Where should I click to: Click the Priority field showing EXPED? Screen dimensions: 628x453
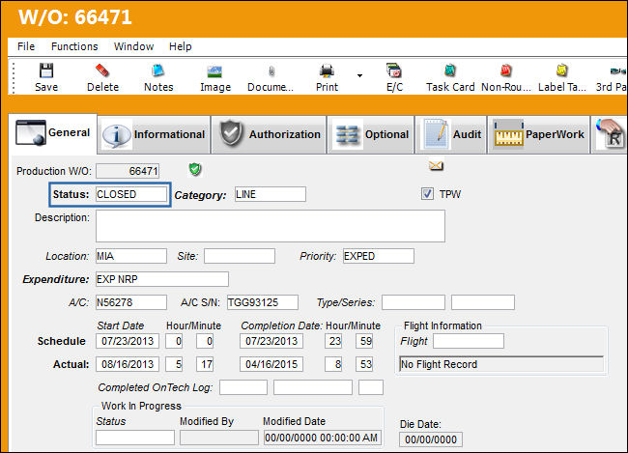point(379,256)
